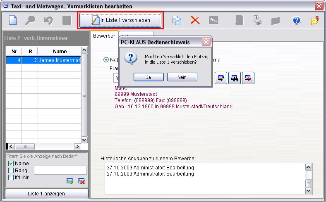The height and width of the screenshot is (202, 326).
Task: Uncheck the Name filter checkbox
Action: point(11,164)
